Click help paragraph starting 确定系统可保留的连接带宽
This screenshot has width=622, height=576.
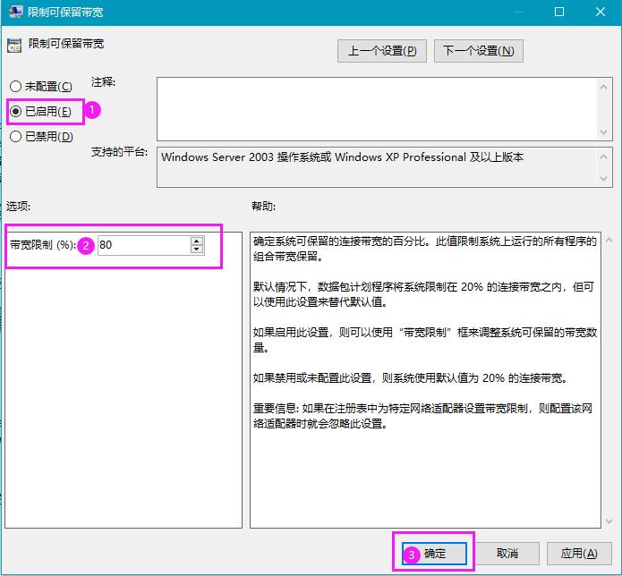425,249
